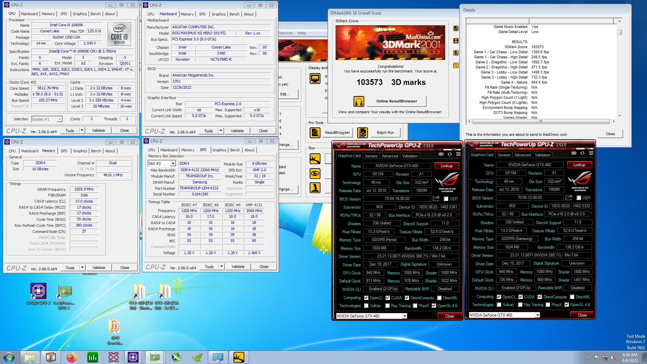Refresh the left GPU-Z window with the refresh icon

450,154
